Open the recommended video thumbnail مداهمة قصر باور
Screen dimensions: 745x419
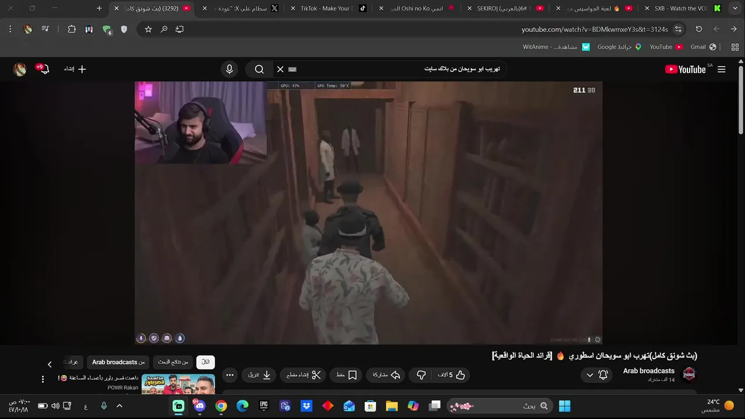[178, 384]
